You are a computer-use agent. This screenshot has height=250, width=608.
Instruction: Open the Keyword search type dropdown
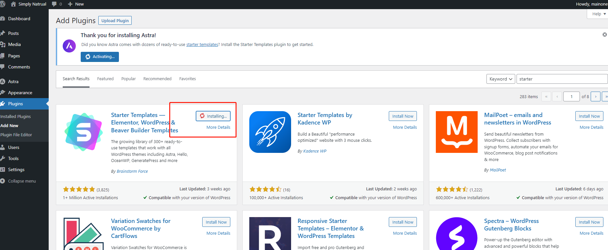pos(501,79)
